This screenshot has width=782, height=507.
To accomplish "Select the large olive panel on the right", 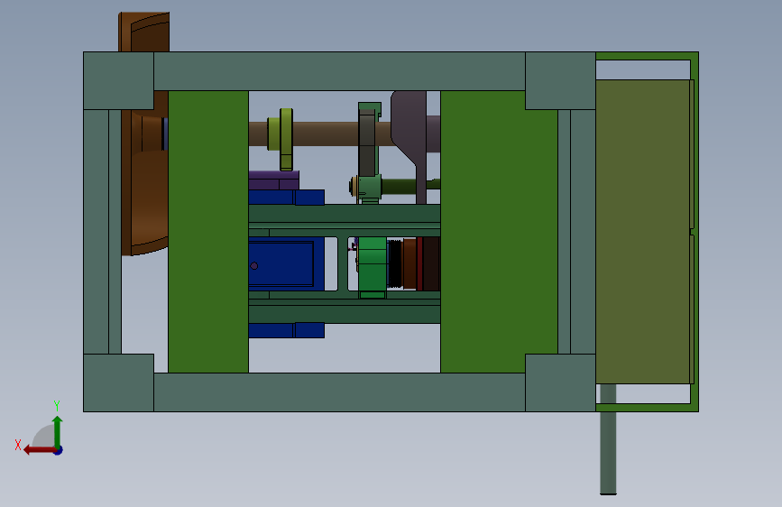I will tap(642, 232).
